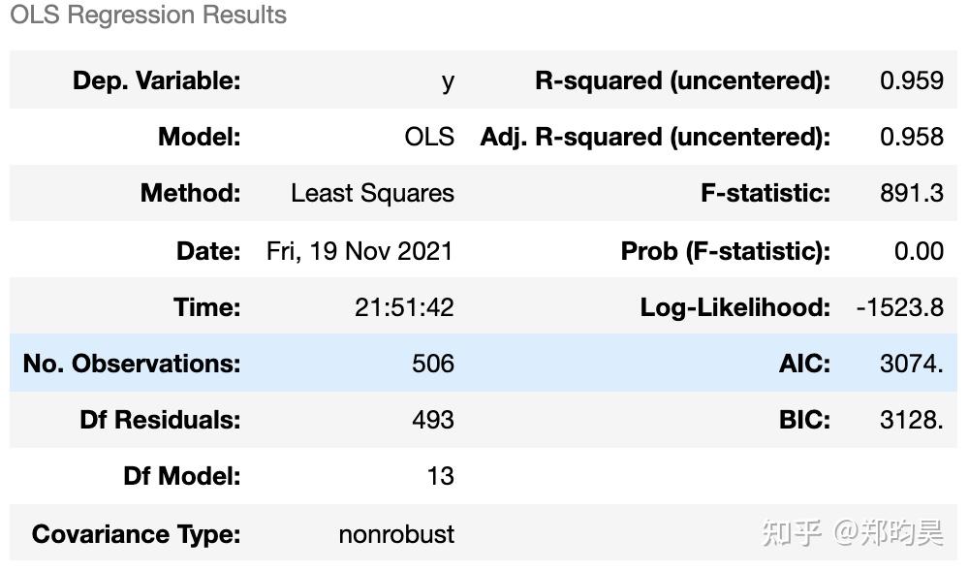This screenshot has height=572, width=969.
Task: Click the BIC value 3128.
Action: tap(912, 421)
